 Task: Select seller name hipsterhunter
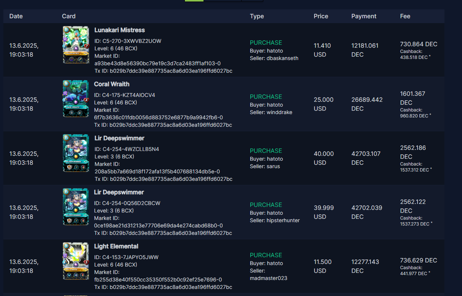coord(283,220)
